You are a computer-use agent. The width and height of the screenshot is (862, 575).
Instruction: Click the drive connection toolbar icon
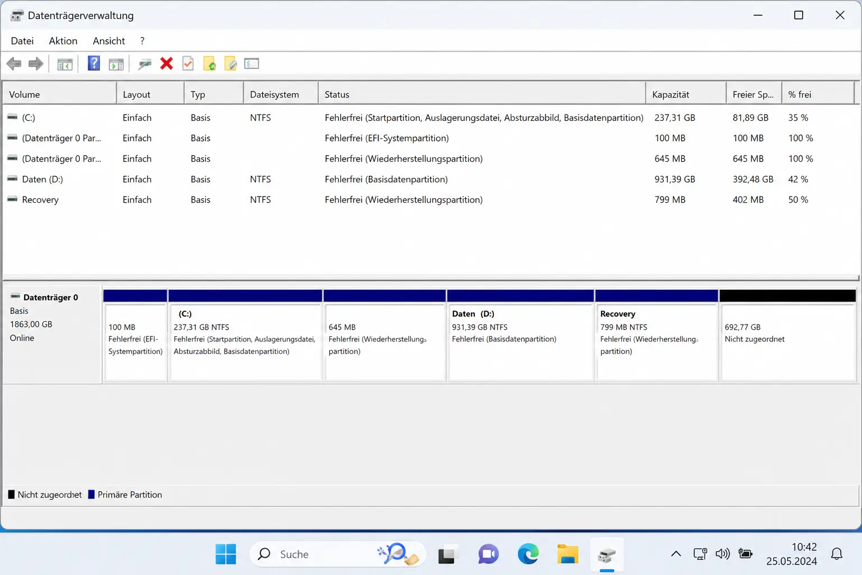145,64
